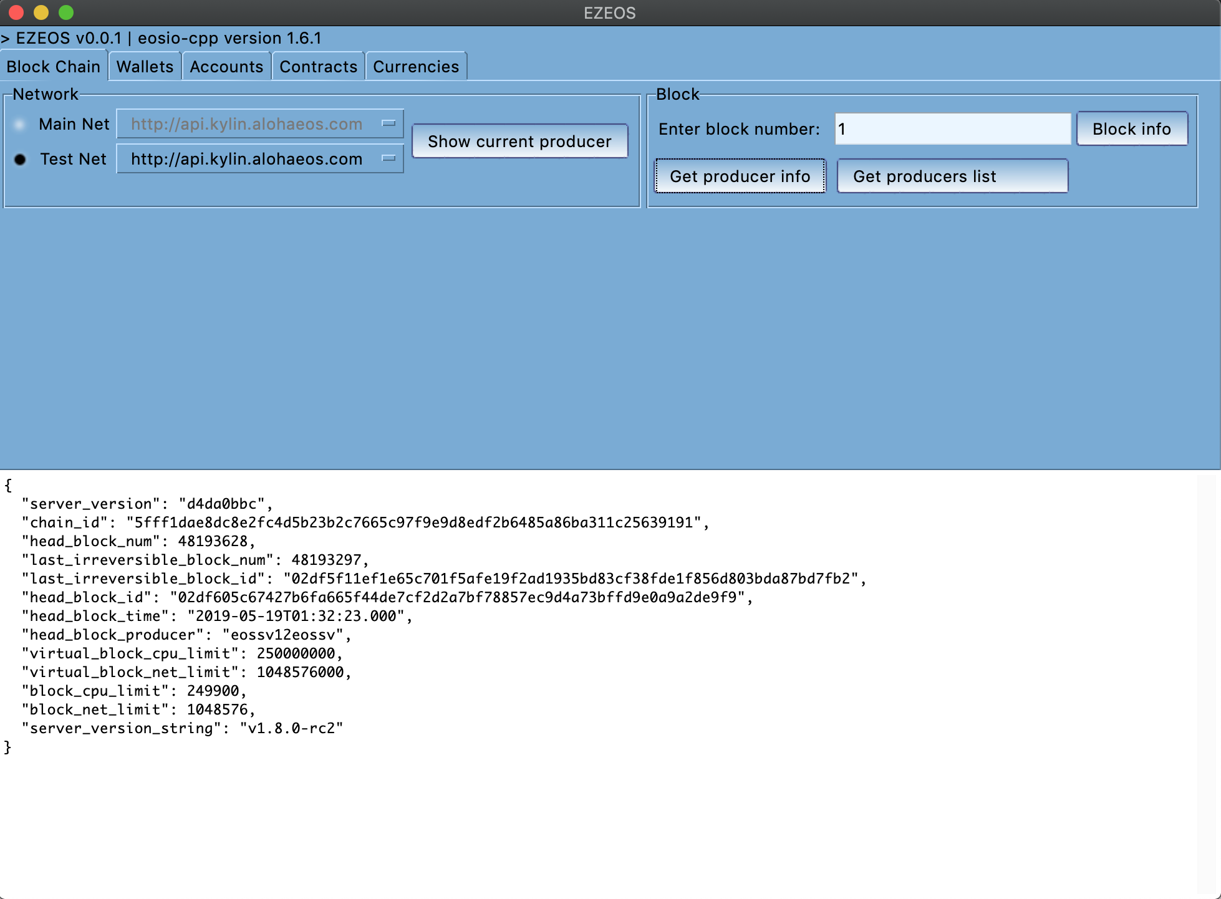Viewport: 1221px width, 899px height.
Task: Click the yellow minimize window button
Action: [41, 12]
